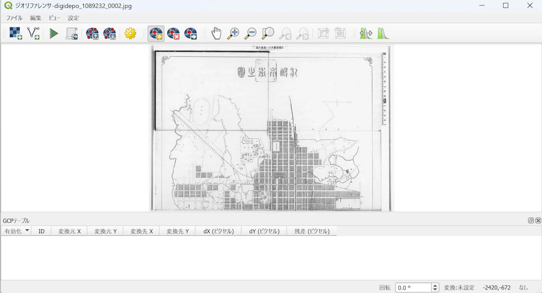Click the 変換先 Y column header
This screenshot has height=293, width=542.
tap(177, 231)
